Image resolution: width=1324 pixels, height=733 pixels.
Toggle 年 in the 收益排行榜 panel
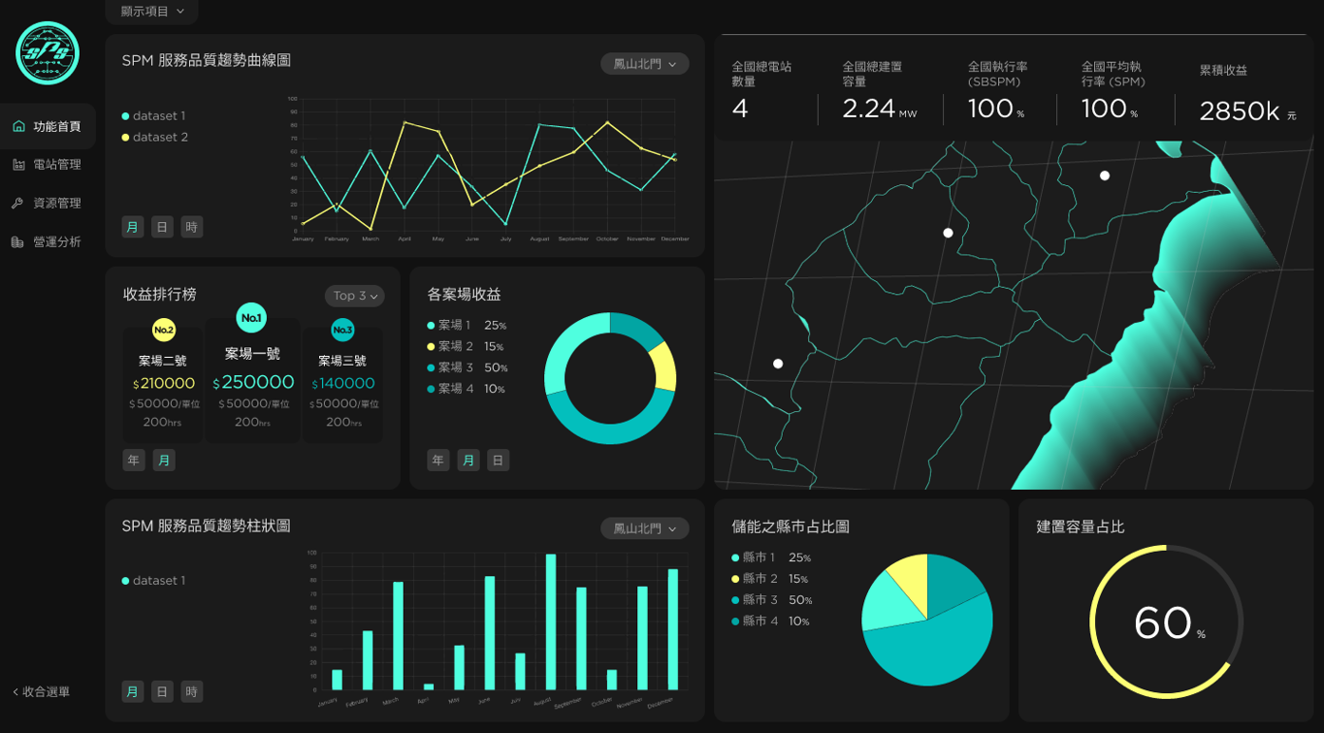[134, 460]
